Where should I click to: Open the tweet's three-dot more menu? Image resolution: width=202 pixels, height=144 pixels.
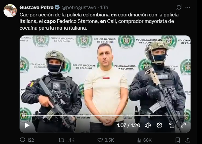coord(188,7)
